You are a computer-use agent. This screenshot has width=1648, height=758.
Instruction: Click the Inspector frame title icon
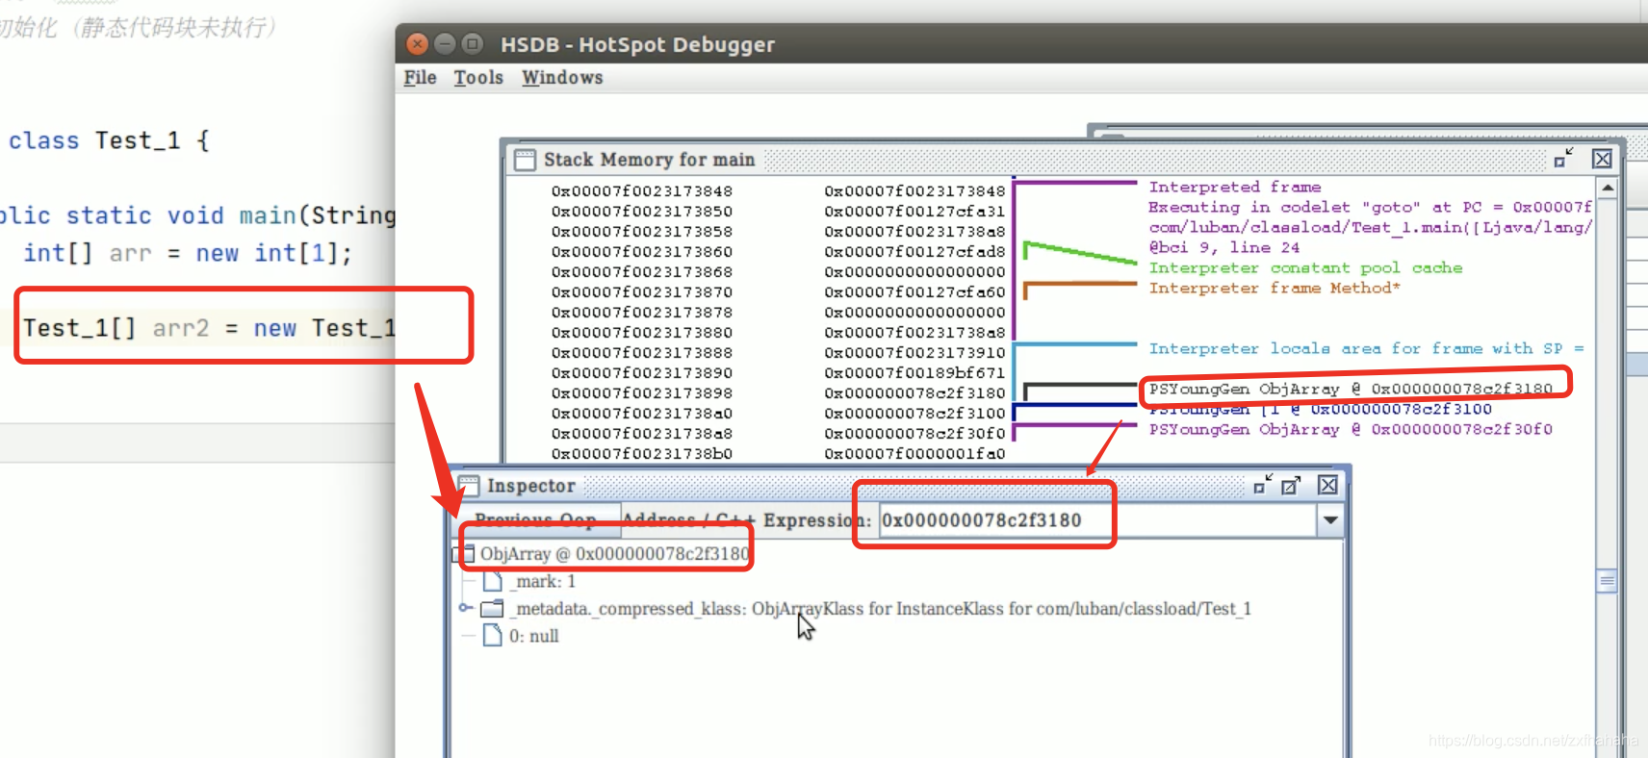(x=469, y=485)
